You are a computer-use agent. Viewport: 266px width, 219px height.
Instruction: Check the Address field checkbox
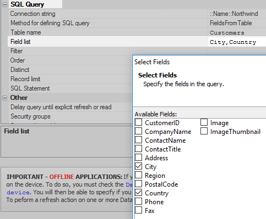[138, 158]
